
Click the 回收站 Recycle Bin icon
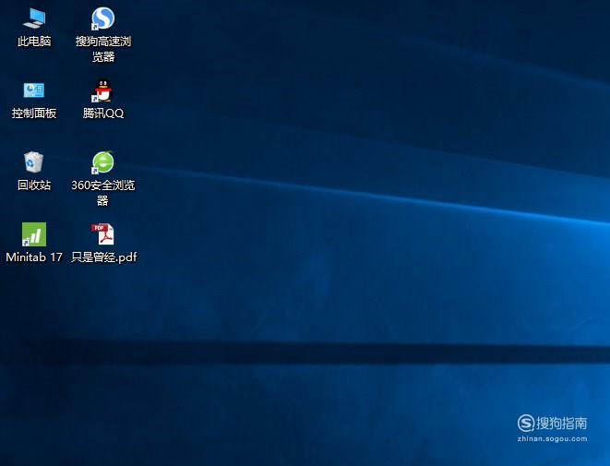(33, 161)
